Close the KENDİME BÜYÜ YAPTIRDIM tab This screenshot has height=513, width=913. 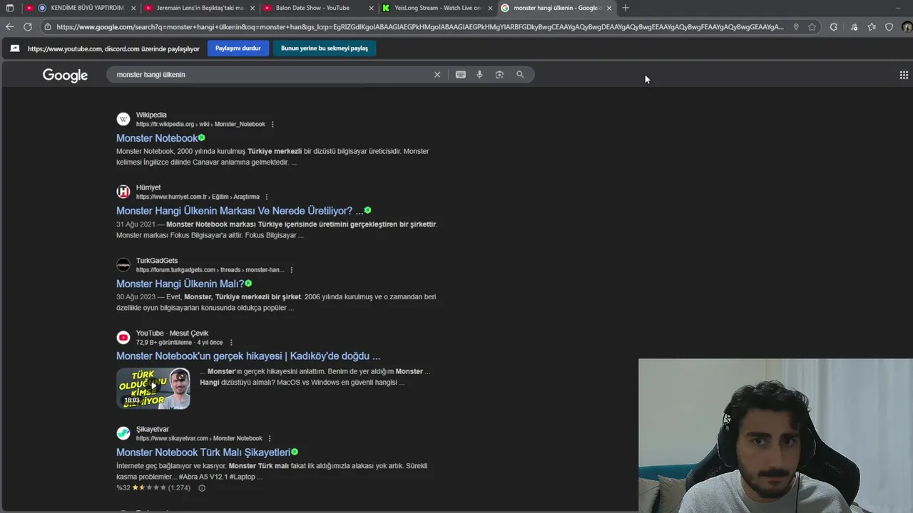133,8
